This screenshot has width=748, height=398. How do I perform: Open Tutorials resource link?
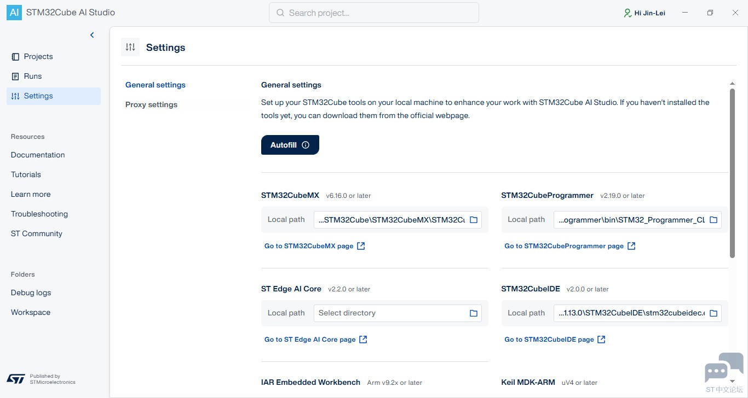26,174
